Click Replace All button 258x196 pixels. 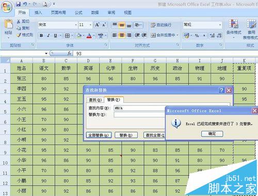tap(99, 135)
